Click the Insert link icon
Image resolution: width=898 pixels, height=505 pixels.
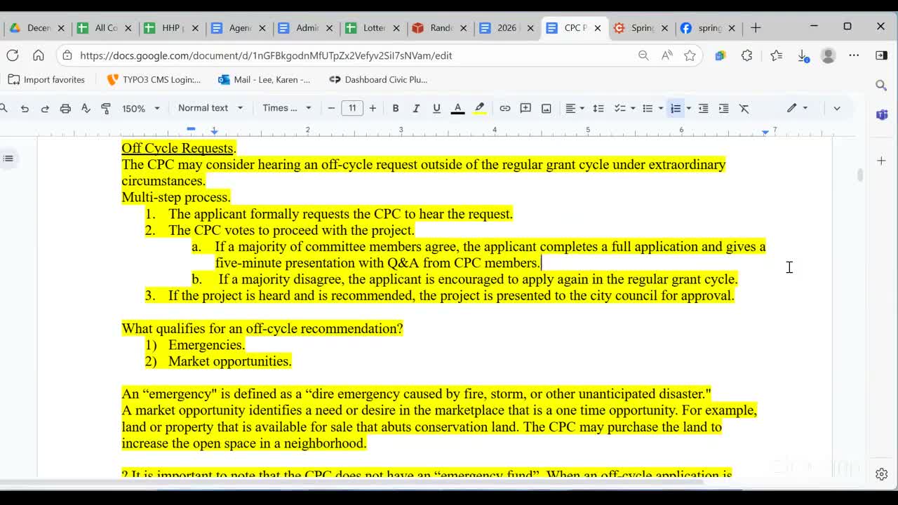pos(505,108)
